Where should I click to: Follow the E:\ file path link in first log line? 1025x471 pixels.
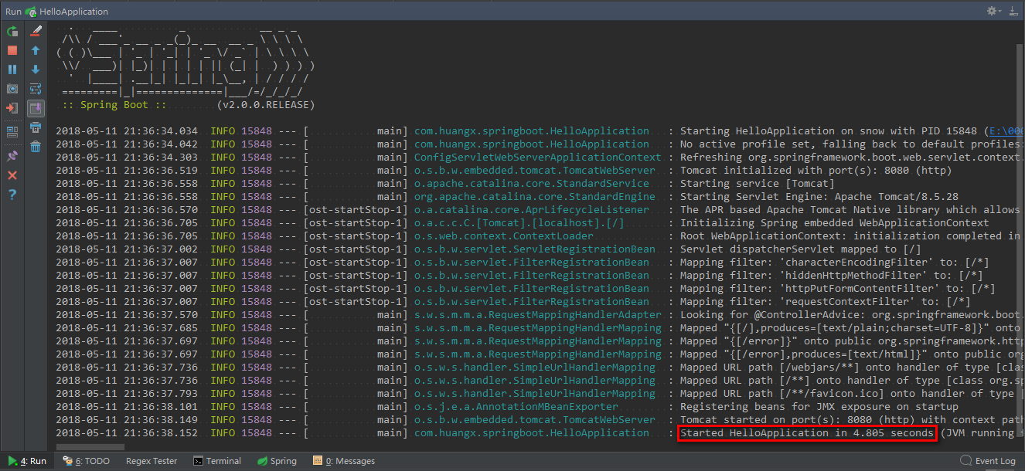[x=1006, y=131]
